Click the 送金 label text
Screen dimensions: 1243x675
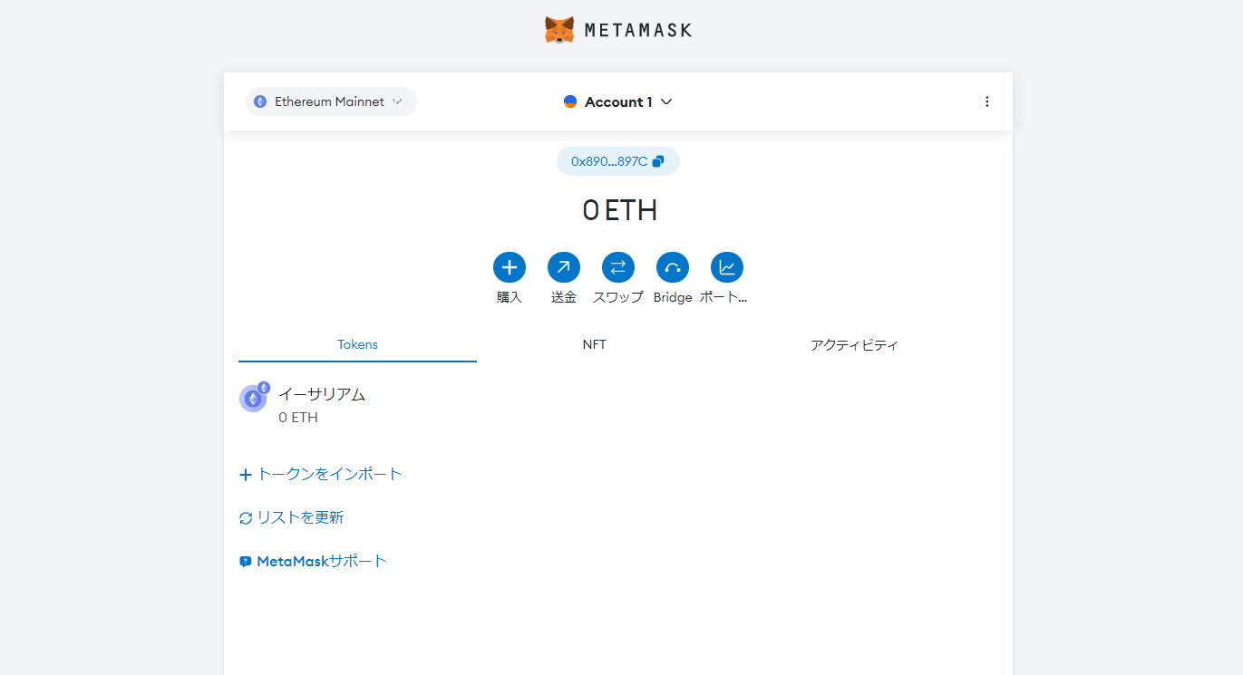click(564, 297)
